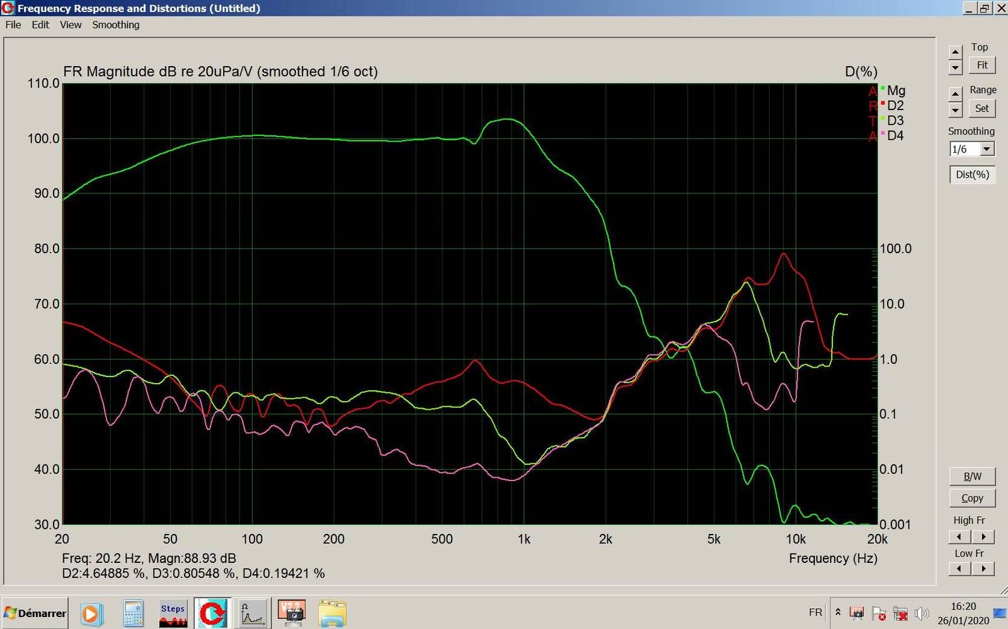The height and width of the screenshot is (629, 1008).
Task: Shift High Fr right with arrow button
Action: point(983,536)
